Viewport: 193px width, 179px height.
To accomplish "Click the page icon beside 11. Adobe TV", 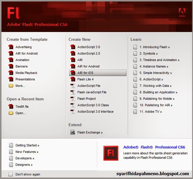I will [135, 112].
